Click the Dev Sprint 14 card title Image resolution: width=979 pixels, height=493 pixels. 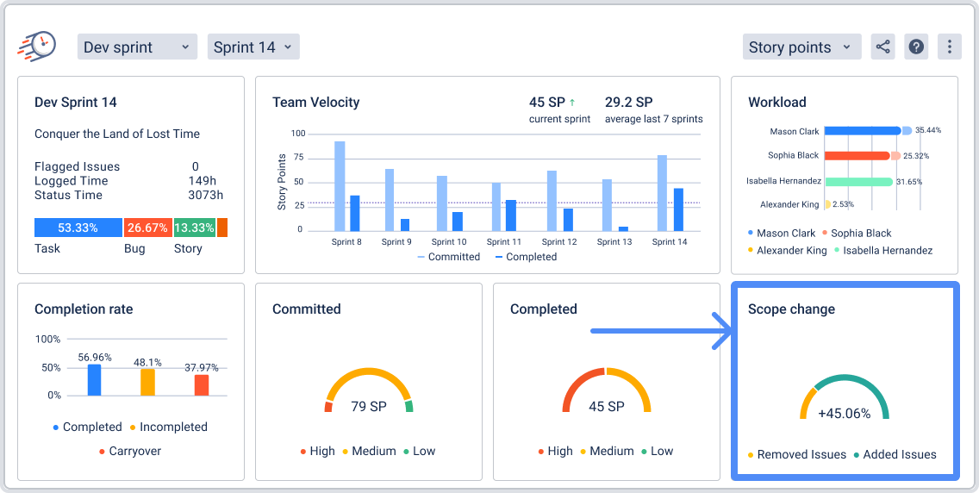(76, 103)
